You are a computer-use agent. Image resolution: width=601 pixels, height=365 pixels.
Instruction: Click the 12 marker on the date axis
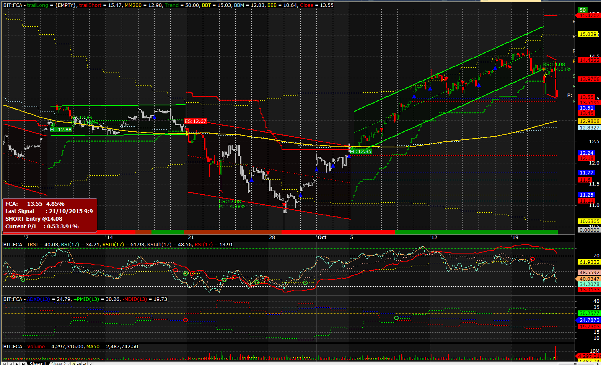434,237
